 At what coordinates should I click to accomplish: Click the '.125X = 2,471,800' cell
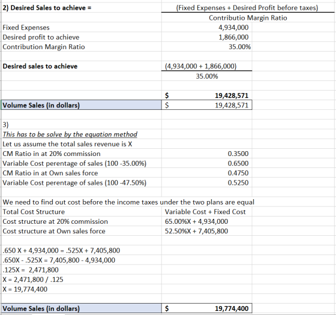(82, 269)
